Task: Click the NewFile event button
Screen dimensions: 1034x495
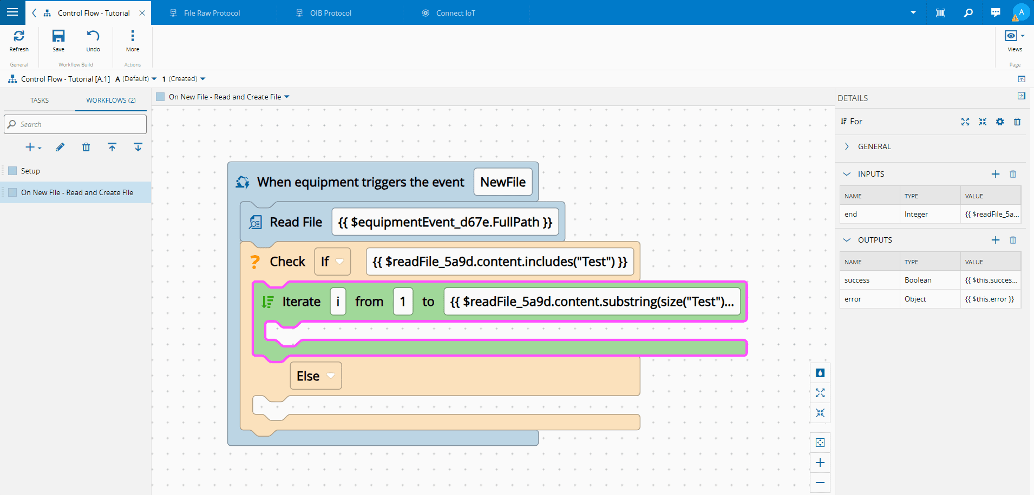Action: click(x=502, y=182)
